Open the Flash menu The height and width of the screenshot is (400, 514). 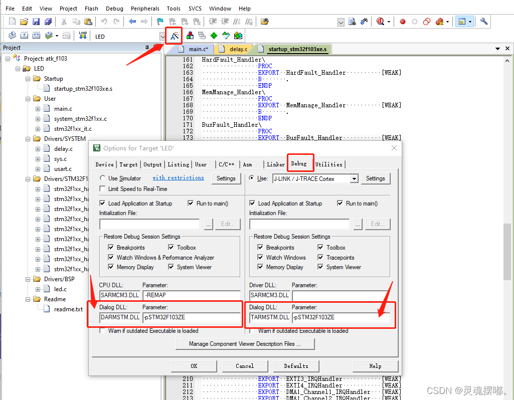91,9
